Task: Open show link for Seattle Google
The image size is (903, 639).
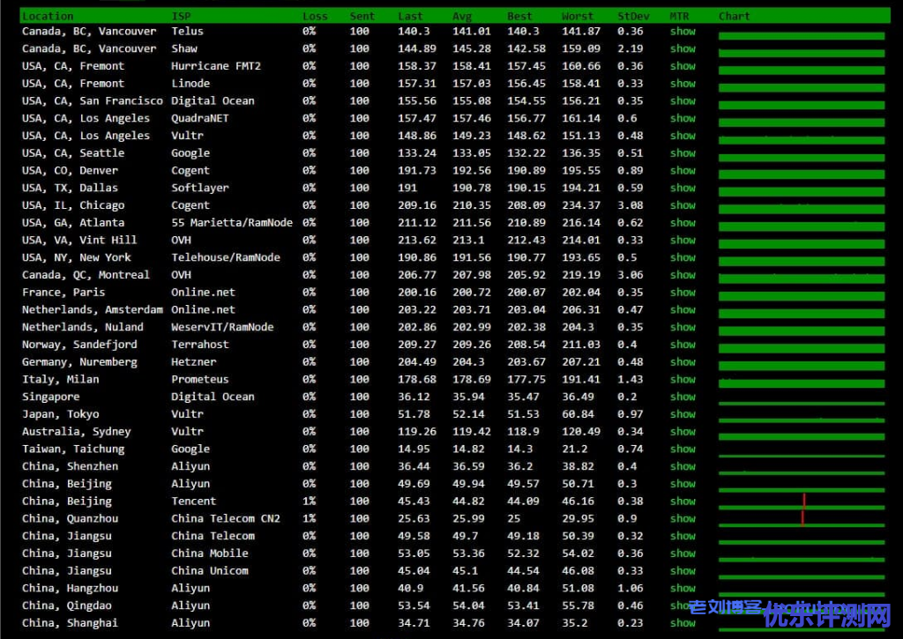Action: 683,153
